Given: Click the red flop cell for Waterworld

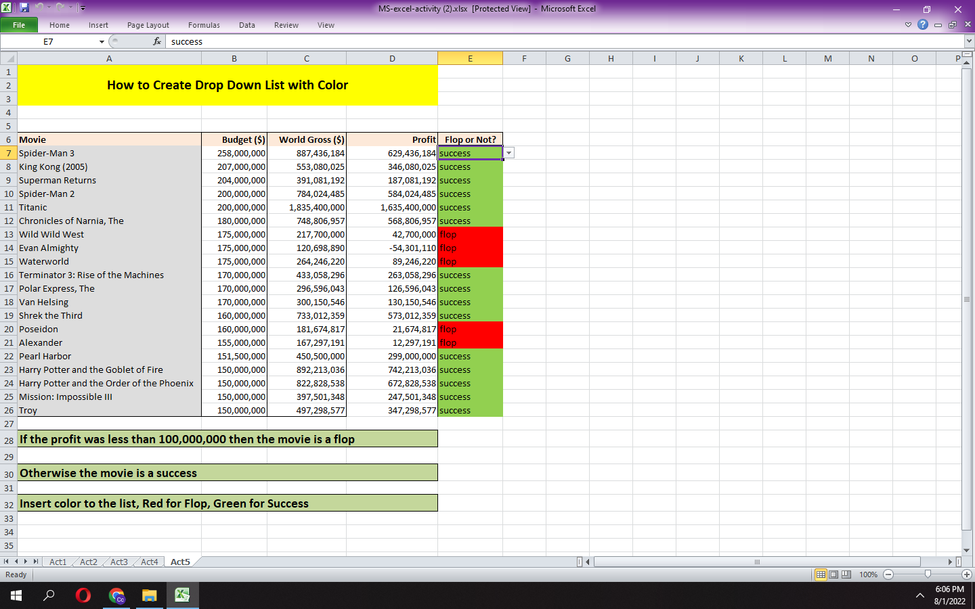Looking at the screenshot, I should (471, 261).
